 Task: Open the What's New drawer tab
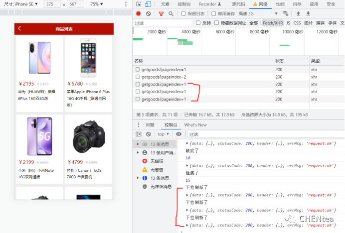coord(195,125)
